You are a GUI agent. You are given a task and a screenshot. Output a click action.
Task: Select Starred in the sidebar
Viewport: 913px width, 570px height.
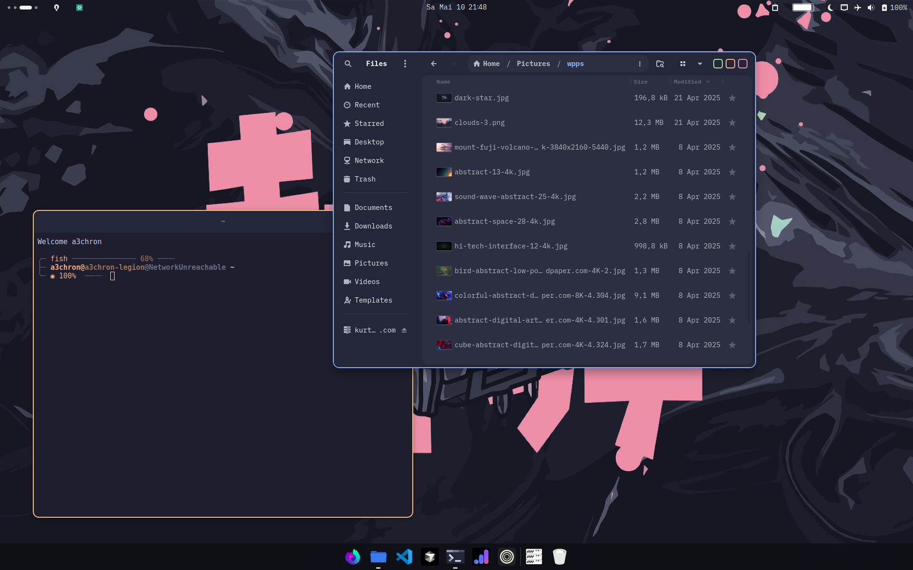tap(369, 123)
